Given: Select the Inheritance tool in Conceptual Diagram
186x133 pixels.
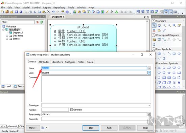Looking at the screenshot, I should point(169,40).
